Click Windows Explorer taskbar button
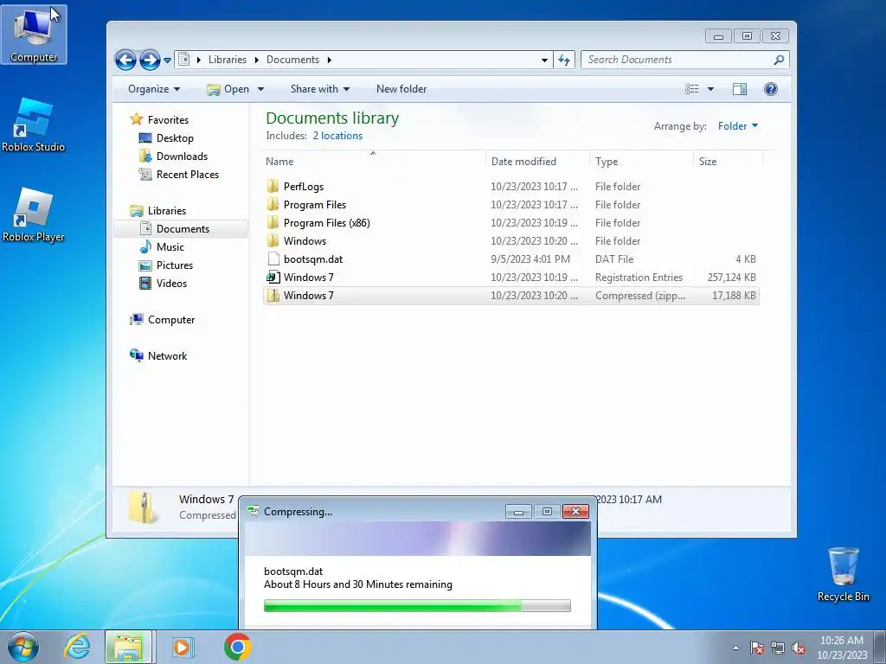The width and height of the screenshot is (886, 664). (128, 647)
